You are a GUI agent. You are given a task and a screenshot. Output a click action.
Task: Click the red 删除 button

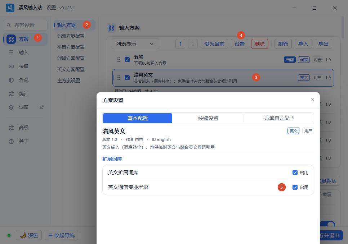[260, 44]
